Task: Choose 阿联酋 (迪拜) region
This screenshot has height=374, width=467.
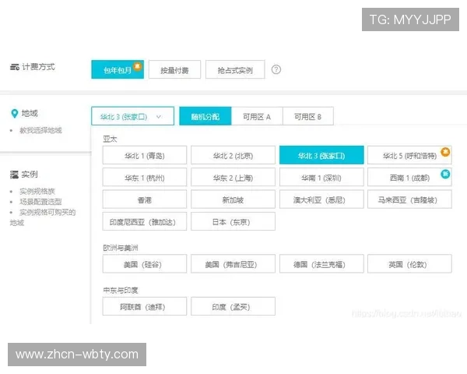Action: click(144, 307)
